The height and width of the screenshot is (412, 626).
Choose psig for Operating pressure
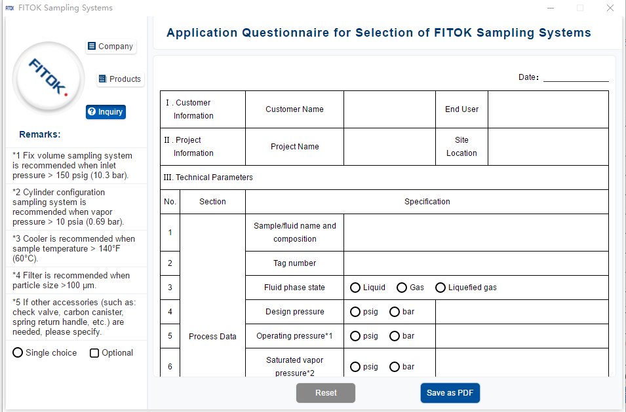355,336
